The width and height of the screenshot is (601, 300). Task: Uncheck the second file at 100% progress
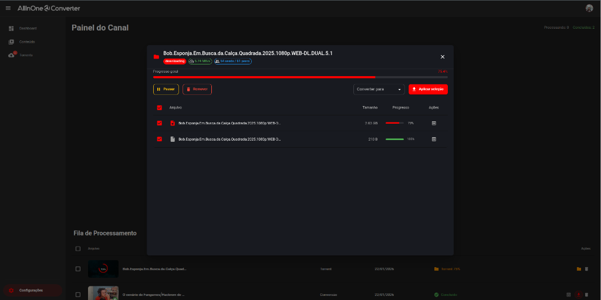tap(160, 139)
